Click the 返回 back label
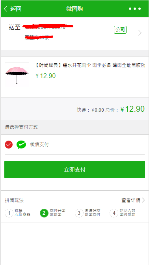The image size is (149, 265). 16,9
